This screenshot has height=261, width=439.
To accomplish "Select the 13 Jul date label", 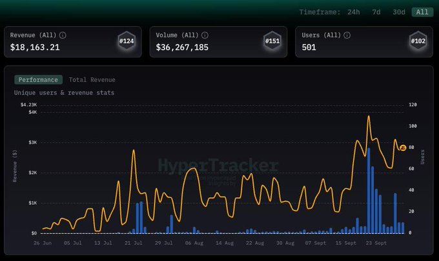I will click(103, 243).
